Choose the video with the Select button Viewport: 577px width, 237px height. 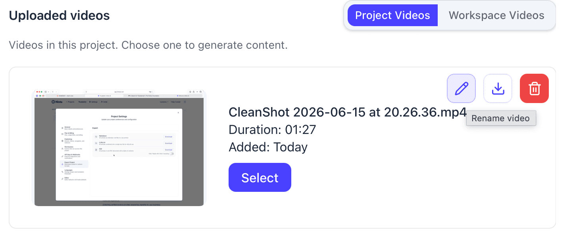tap(260, 178)
